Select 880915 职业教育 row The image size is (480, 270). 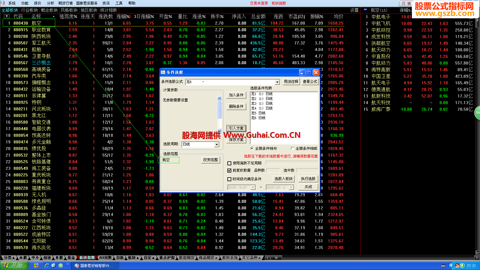[x=173, y=30]
